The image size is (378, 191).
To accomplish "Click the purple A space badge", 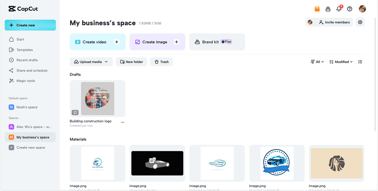I will pyautogui.click(x=11, y=127).
